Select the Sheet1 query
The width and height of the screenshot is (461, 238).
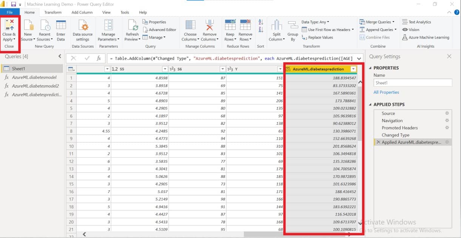click(32, 68)
